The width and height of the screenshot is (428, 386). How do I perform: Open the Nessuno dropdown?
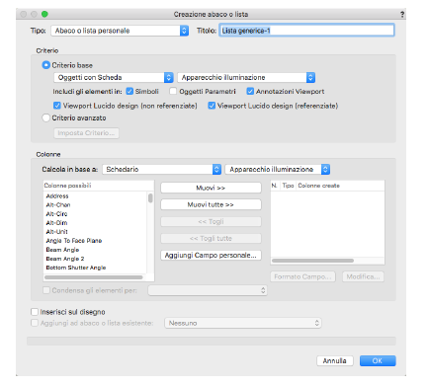coord(243,323)
